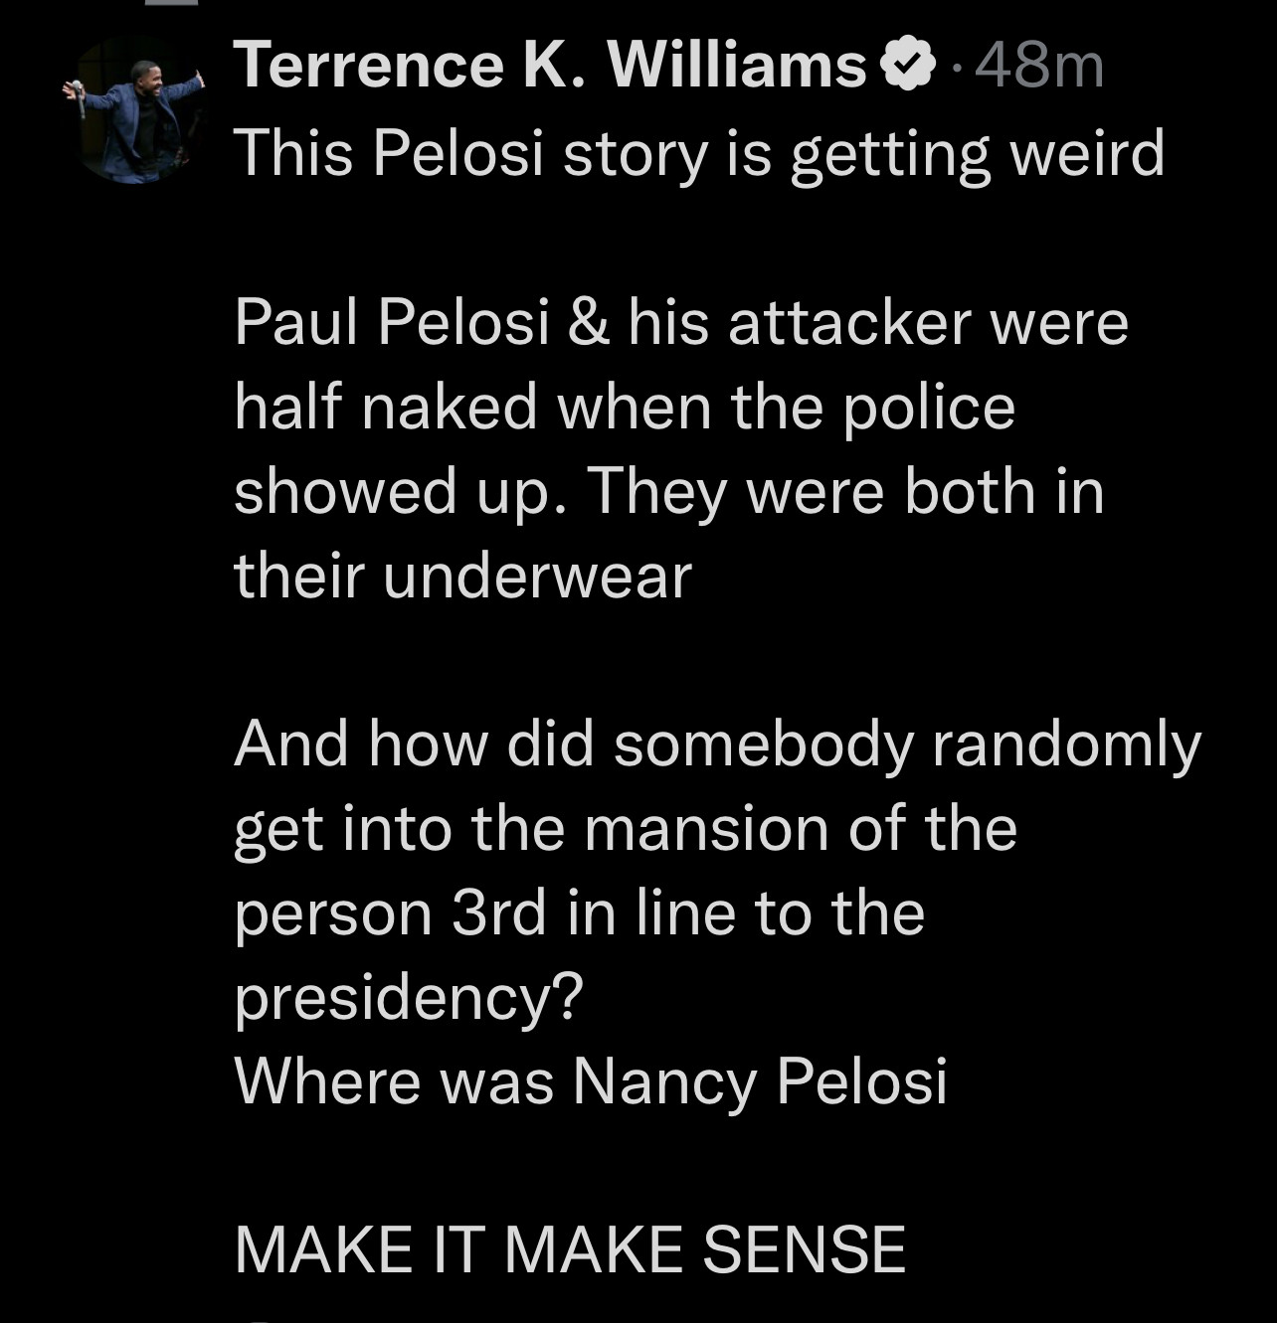Viewport: 1277px width, 1323px height.
Task: Click the line "their underwear"
Action: (462, 576)
